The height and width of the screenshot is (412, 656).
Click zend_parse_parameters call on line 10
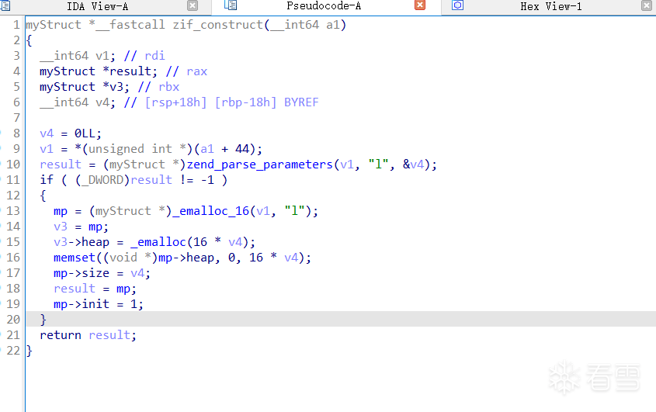point(259,164)
